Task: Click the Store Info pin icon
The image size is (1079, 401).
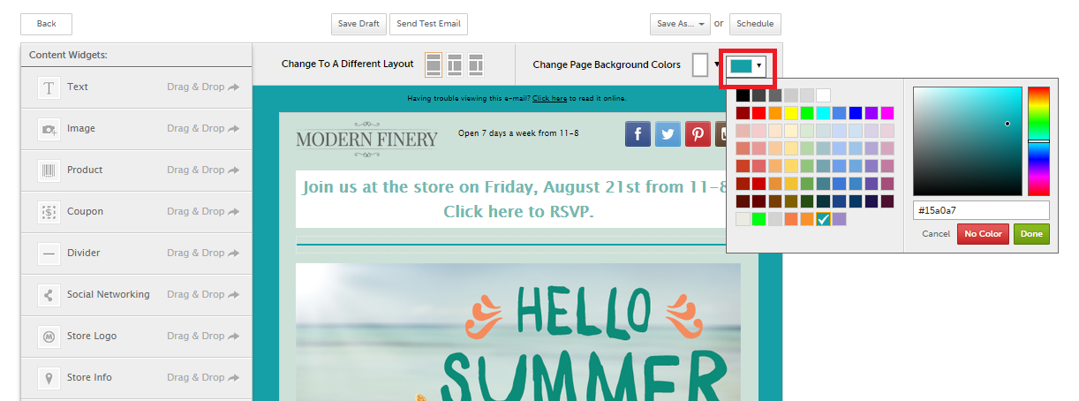Action: (49, 378)
